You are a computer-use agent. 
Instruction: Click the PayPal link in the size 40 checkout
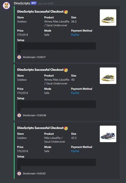click(75, 93)
